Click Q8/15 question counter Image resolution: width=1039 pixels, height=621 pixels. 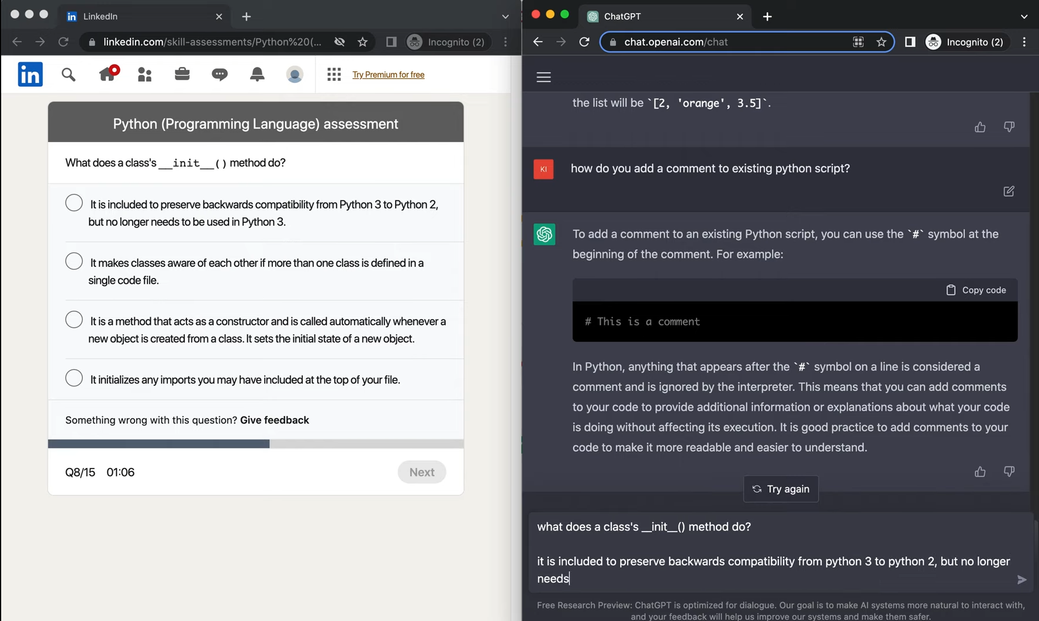coord(80,472)
